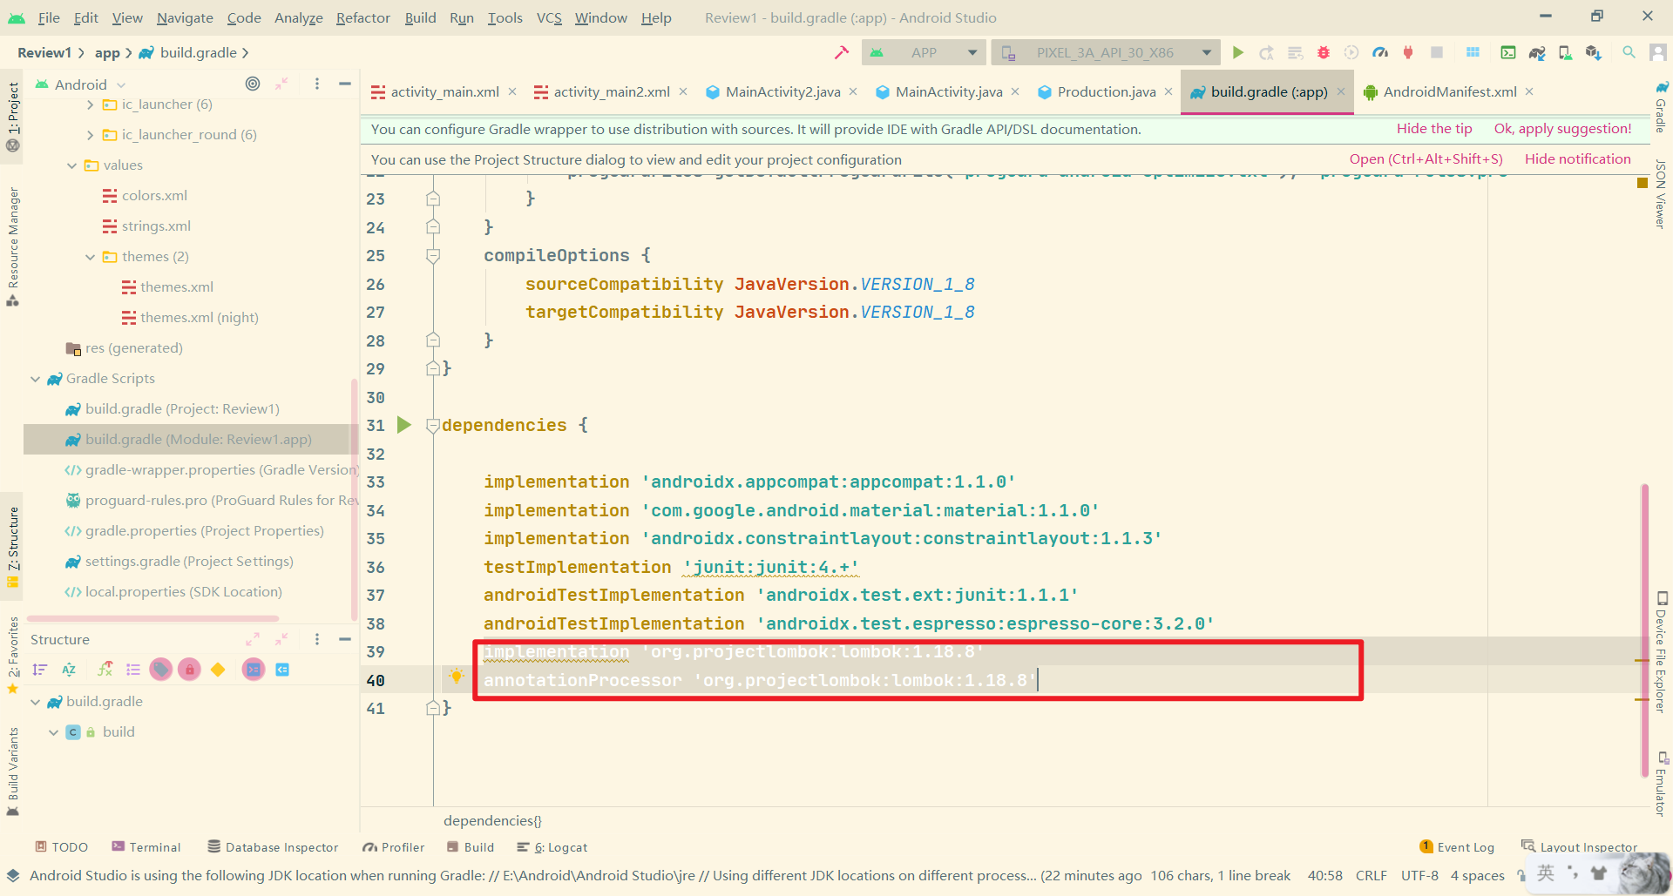Collapse all nodes in Structure panel
1673x896 pixels.
(281, 639)
